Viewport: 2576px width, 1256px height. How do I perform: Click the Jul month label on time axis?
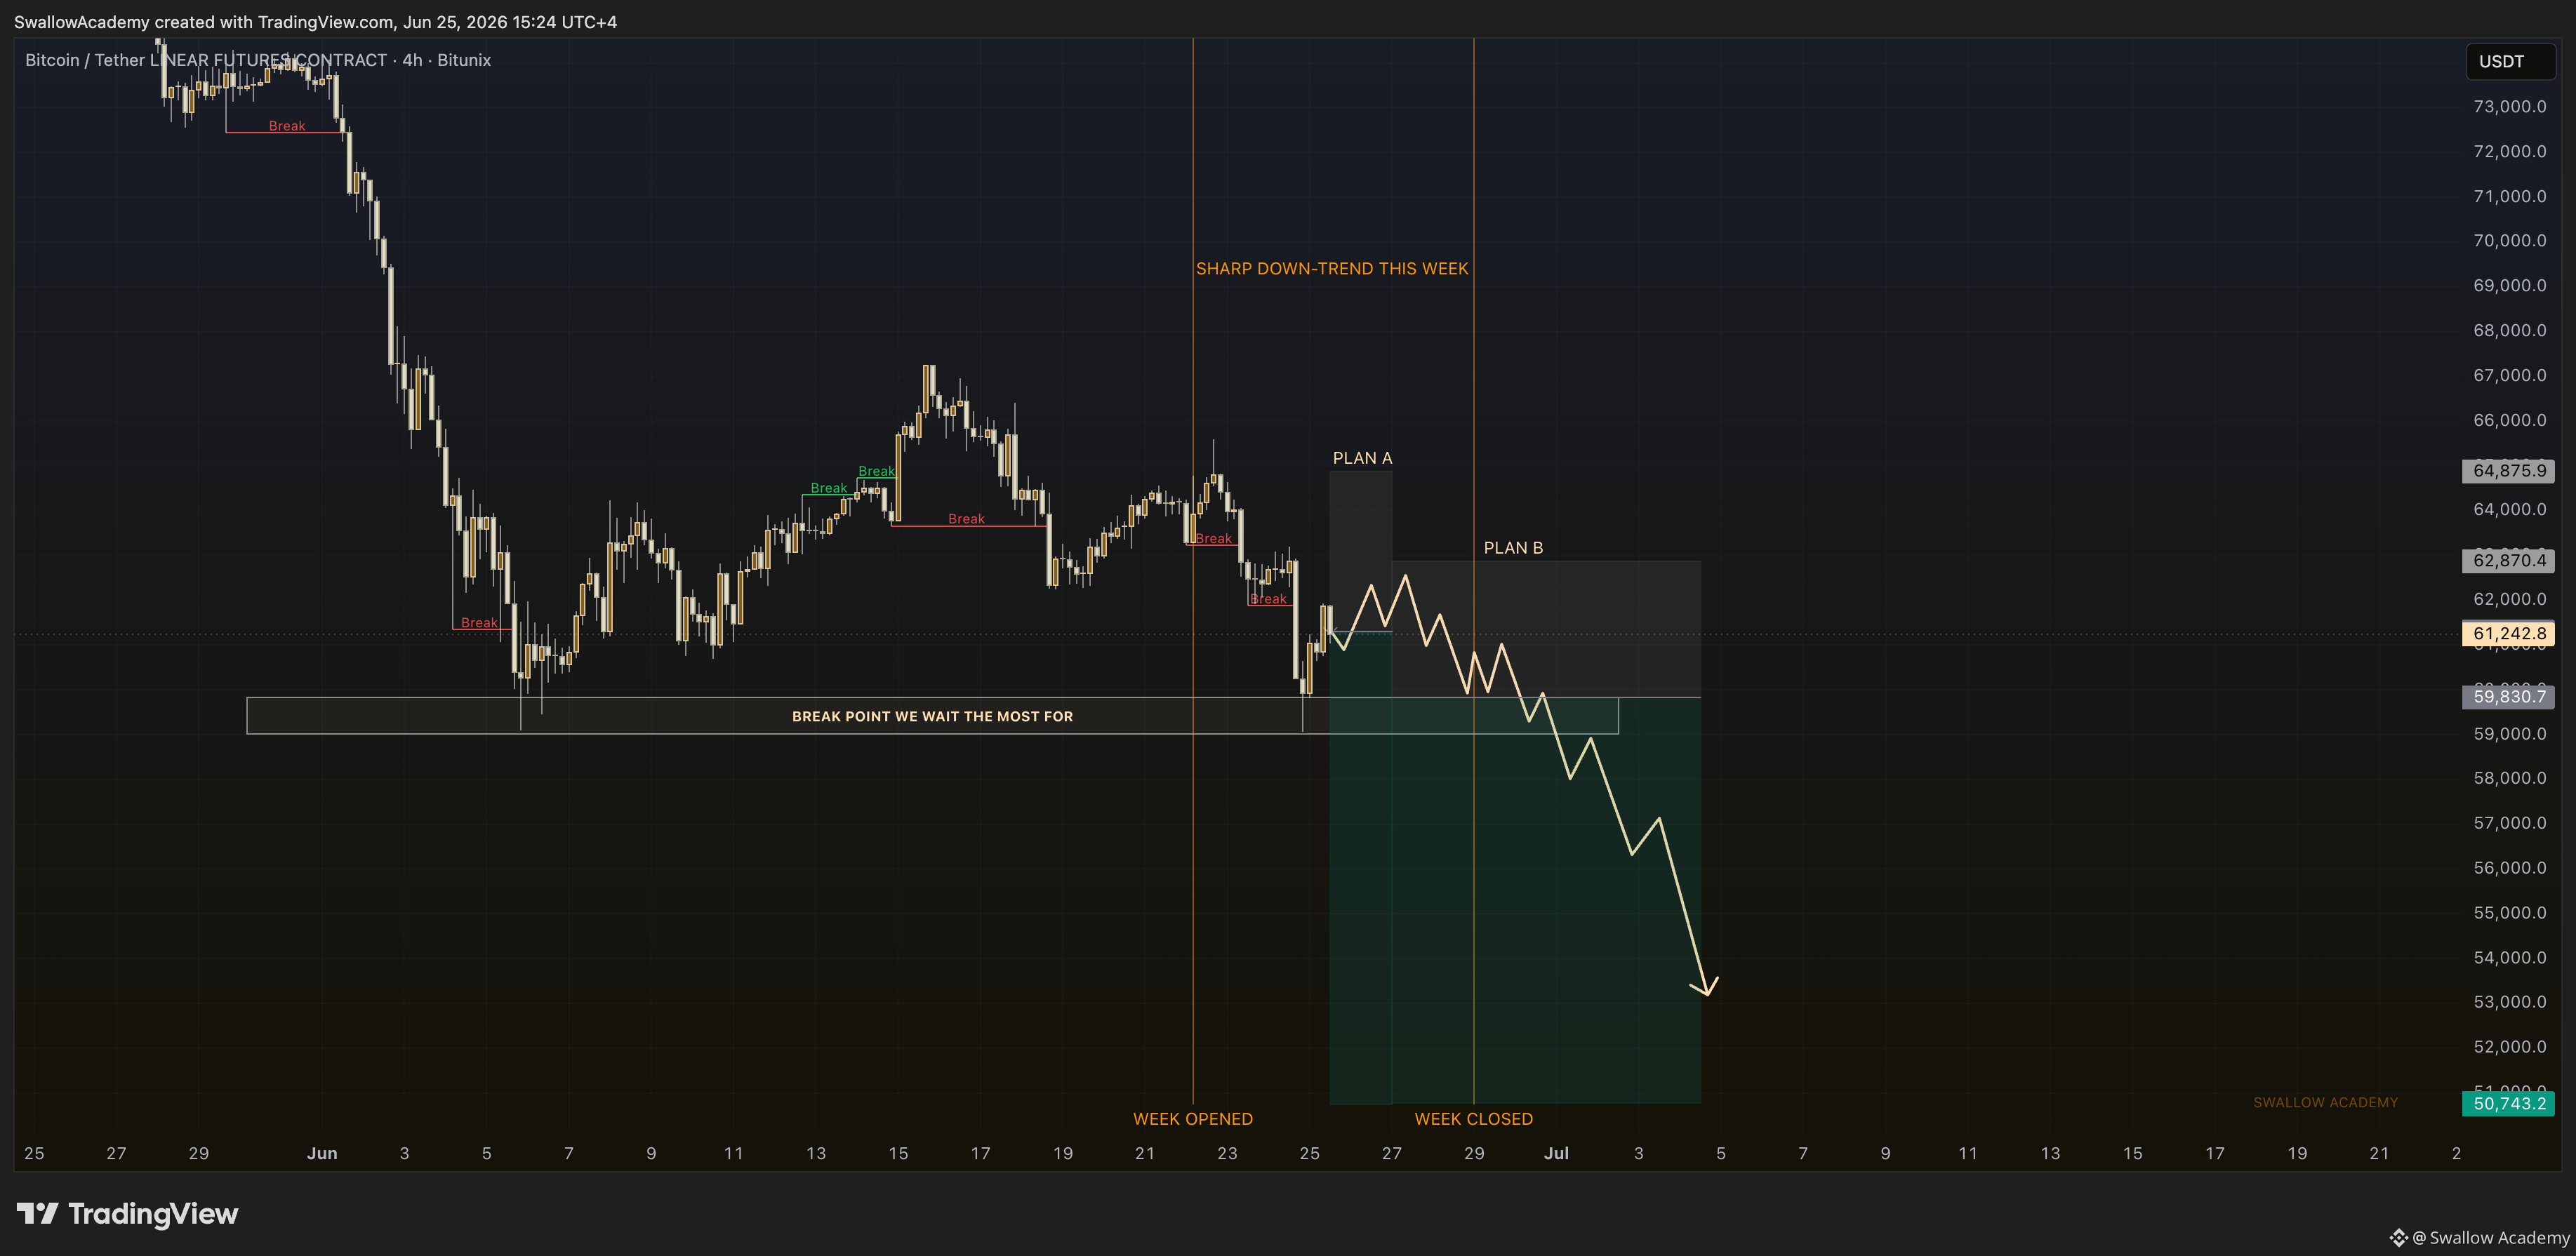[1556, 1154]
